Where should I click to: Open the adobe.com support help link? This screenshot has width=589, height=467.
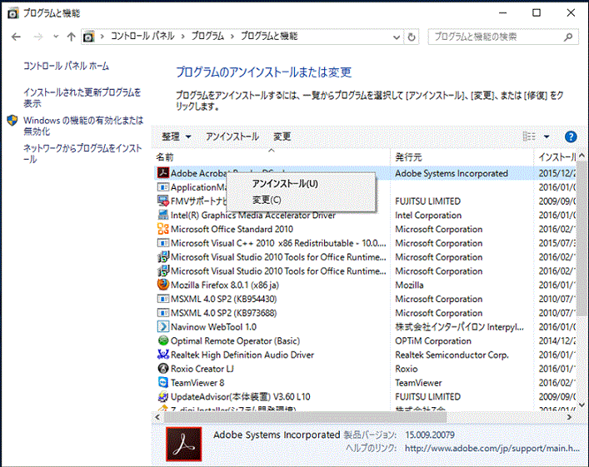(492, 448)
